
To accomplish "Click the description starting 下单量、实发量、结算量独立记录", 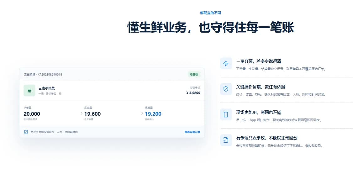I will tap(281, 69).
